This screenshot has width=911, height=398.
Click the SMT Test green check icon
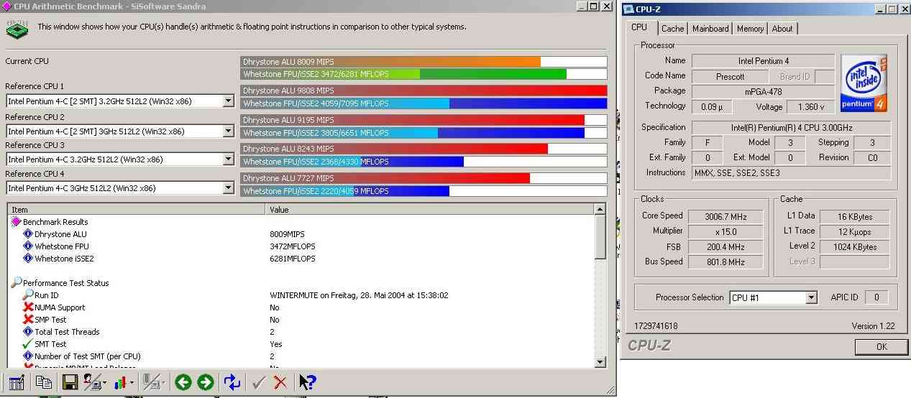[28, 344]
